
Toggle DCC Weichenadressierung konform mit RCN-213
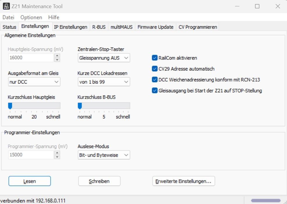[x=155, y=80]
